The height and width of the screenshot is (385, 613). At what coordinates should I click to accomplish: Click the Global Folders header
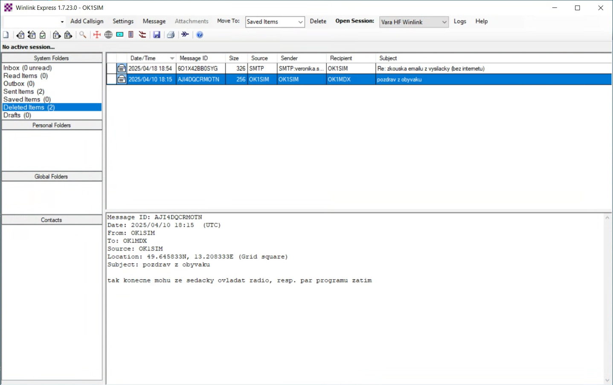pos(52,176)
